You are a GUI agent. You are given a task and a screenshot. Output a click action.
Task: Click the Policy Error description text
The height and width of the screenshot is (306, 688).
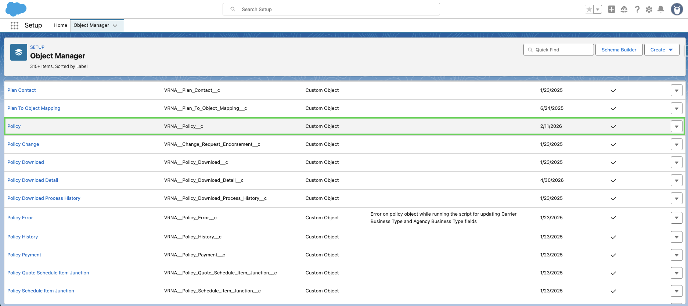point(443,218)
